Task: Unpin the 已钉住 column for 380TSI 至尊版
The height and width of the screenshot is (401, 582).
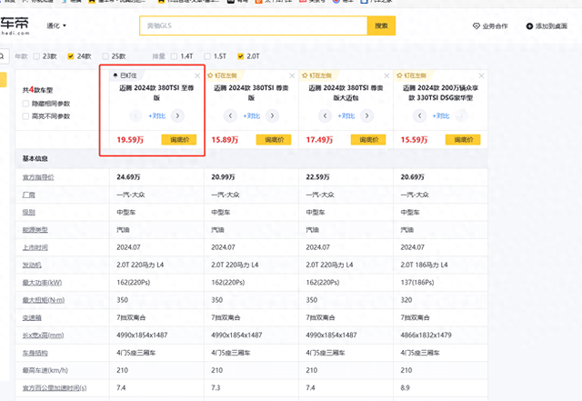Action: click(125, 75)
